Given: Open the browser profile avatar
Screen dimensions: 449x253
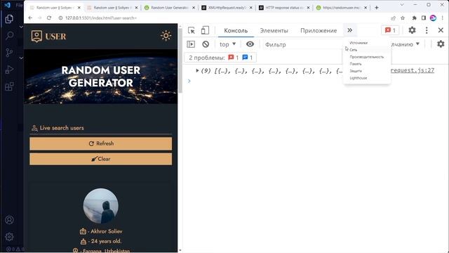Looking at the screenshot, I should [x=433, y=18].
